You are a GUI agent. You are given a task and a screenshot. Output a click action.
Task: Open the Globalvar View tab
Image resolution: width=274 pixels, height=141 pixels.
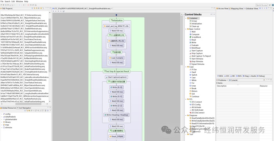coord(251,9)
